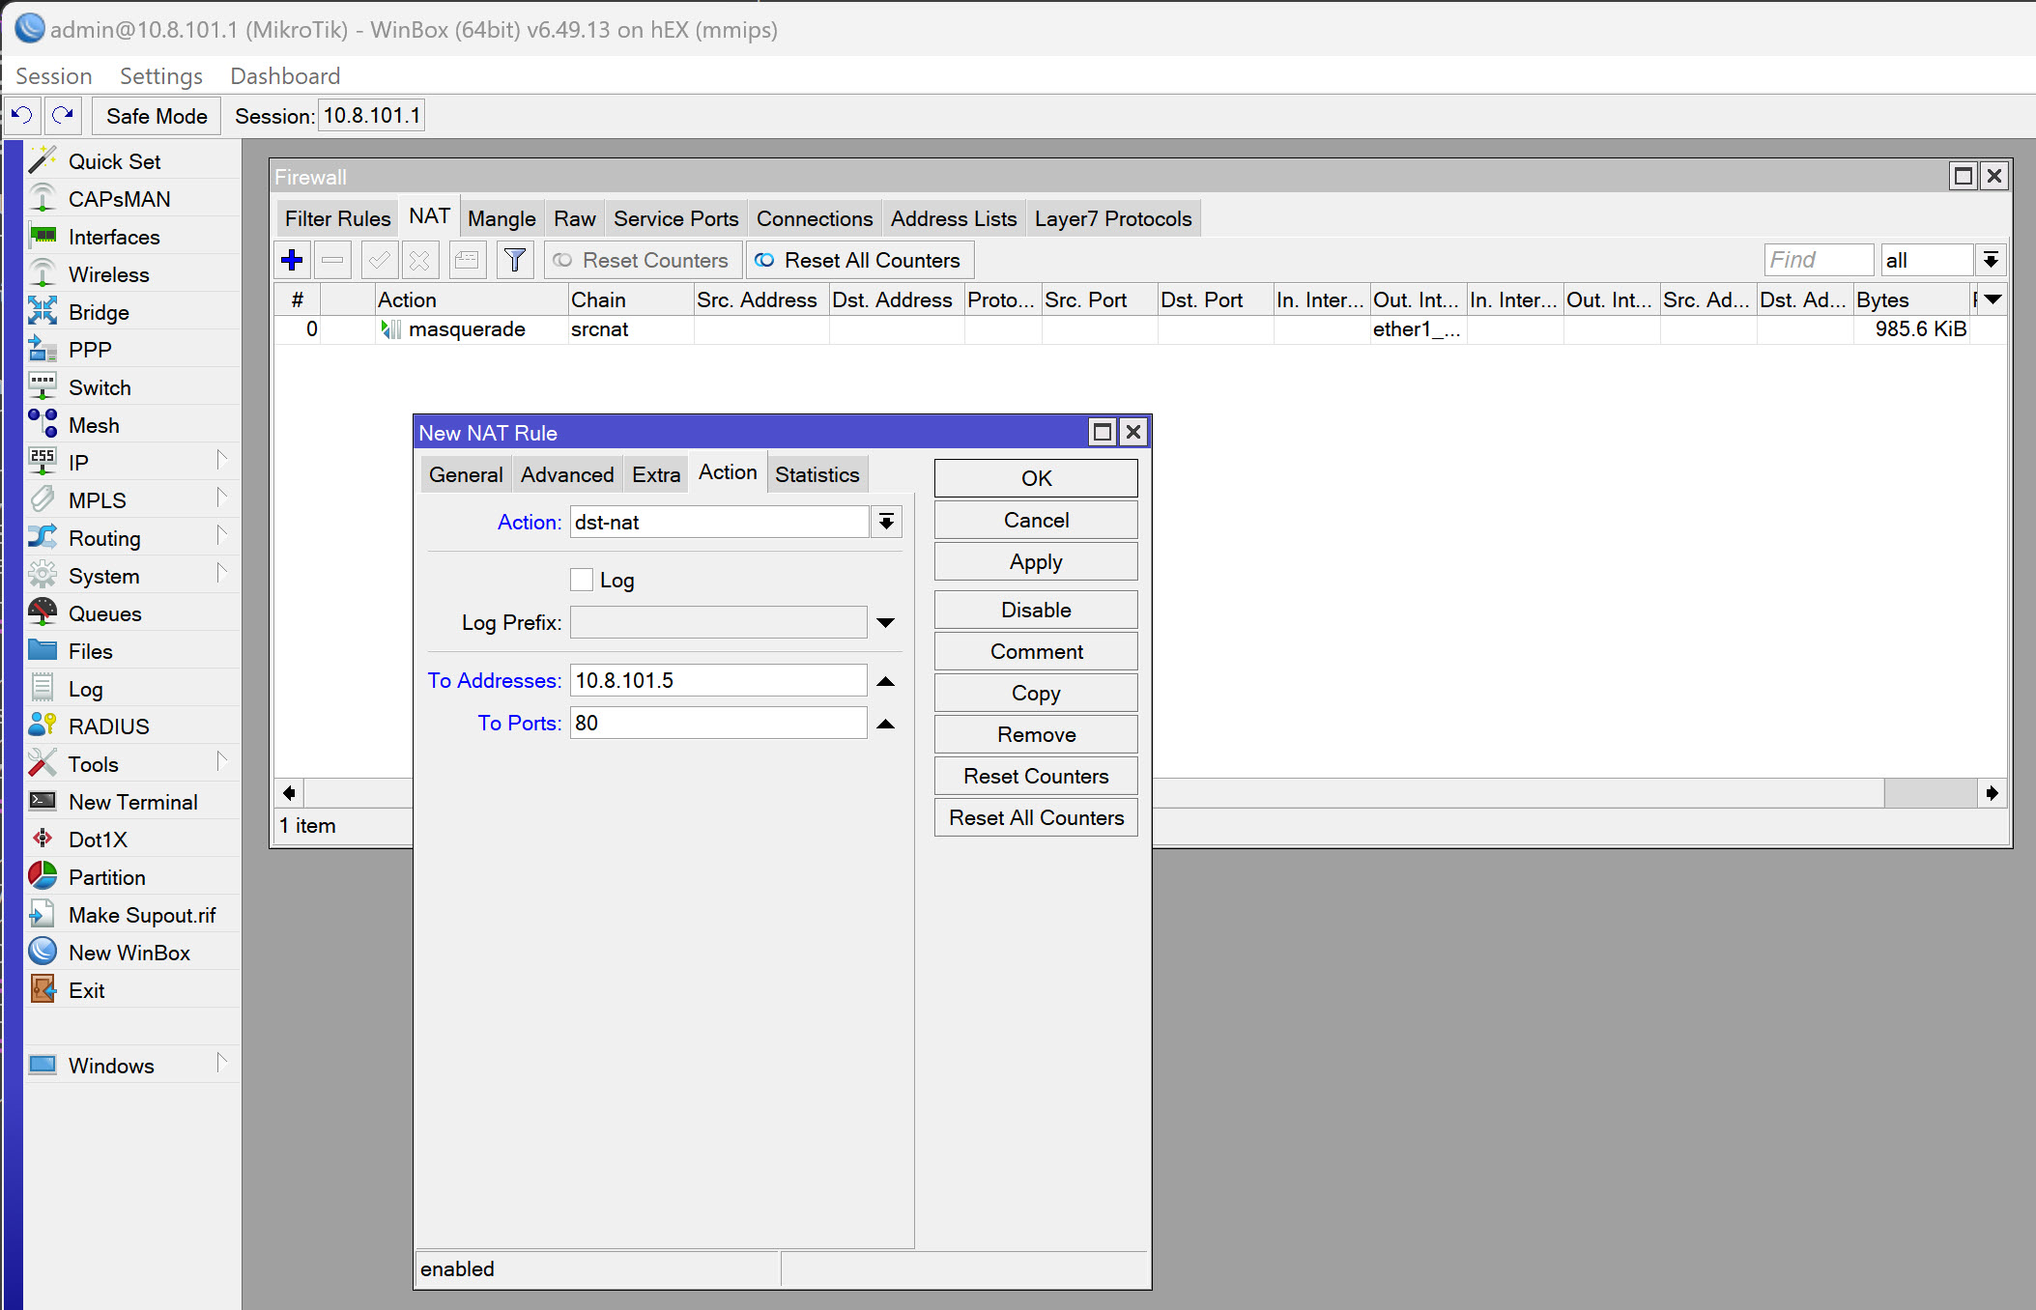This screenshot has width=2036, height=1310.
Task: Open the filter panel with the funnel icon
Action: pos(515,259)
